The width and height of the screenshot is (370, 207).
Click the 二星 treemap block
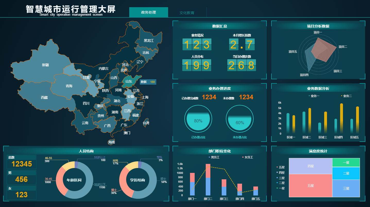(346, 173)
